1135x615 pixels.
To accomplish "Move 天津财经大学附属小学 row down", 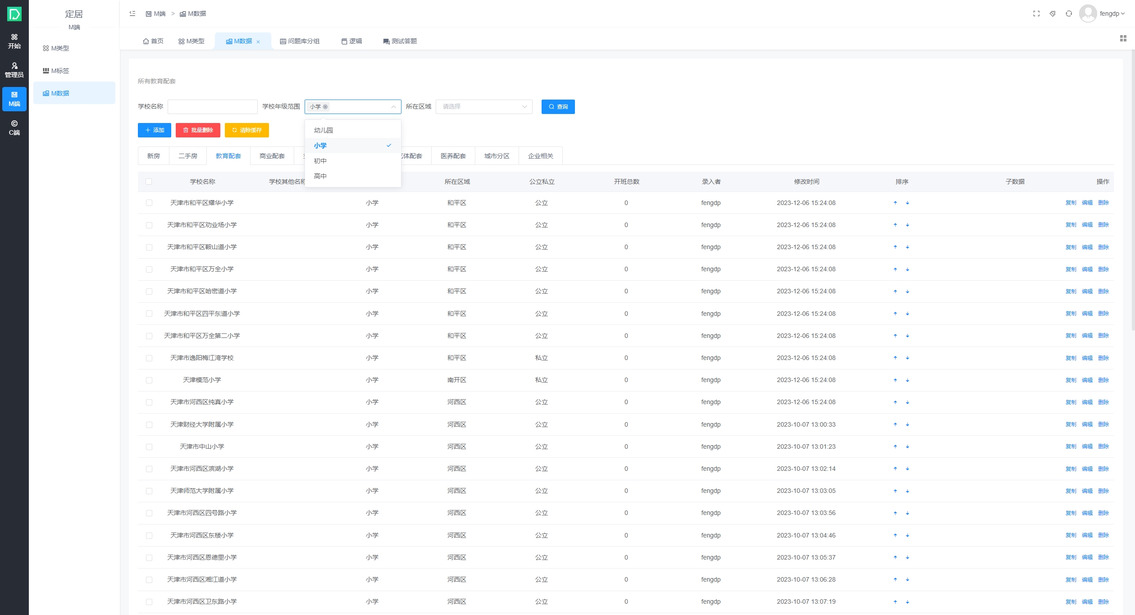I will pyautogui.click(x=907, y=424).
